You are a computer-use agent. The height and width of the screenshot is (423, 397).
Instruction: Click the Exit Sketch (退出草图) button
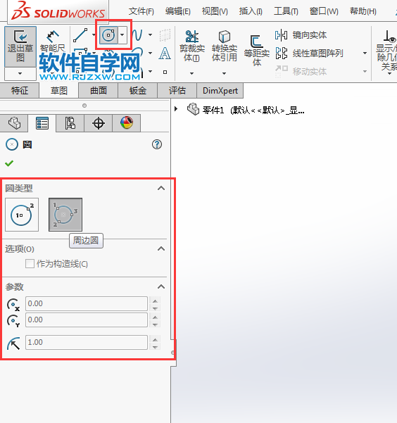(x=20, y=46)
